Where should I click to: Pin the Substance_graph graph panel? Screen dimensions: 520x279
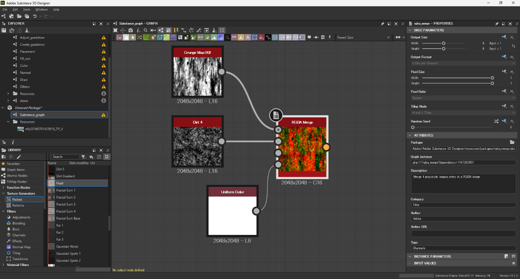pyautogui.click(x=383, y=24)
